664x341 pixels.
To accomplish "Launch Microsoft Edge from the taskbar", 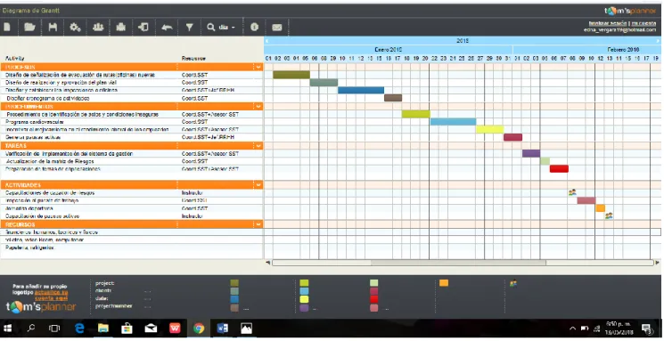I will click(x=79, y=329).
